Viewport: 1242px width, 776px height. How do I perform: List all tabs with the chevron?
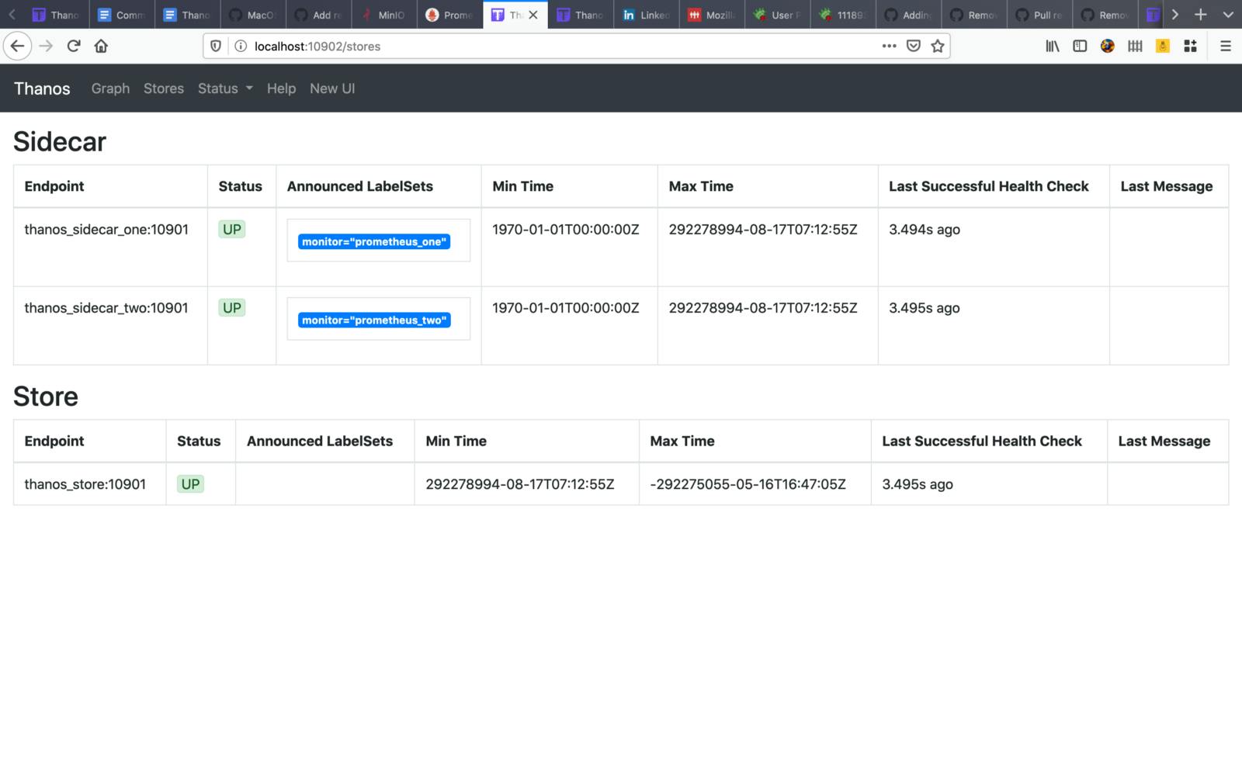[1228, 14]
